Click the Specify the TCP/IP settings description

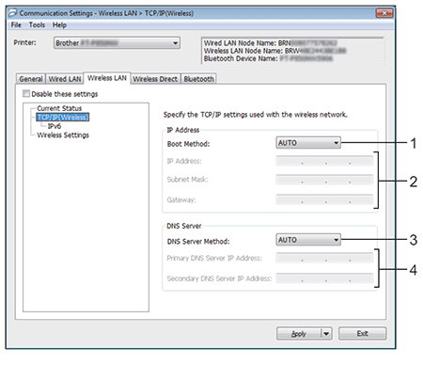point(256,115)
